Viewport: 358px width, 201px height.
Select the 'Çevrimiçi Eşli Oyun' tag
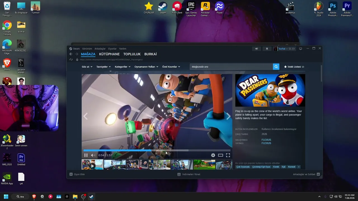tap(261, 167)
